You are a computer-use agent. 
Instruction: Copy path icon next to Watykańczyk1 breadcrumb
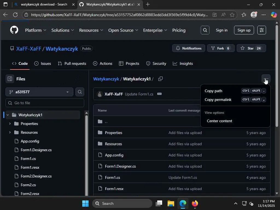(x=160, y=79)
